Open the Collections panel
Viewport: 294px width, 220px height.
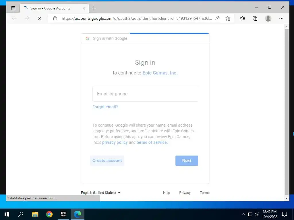pyautogui.click(x=255, y=18)
